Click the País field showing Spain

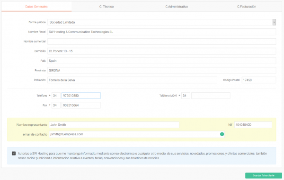tap(162, 61)
